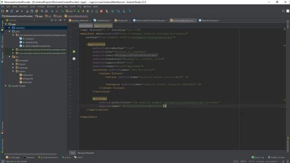Screen dimensions: 290x163
Task: Click the project panel horizontal scrollbar
Action: point(30,154)
